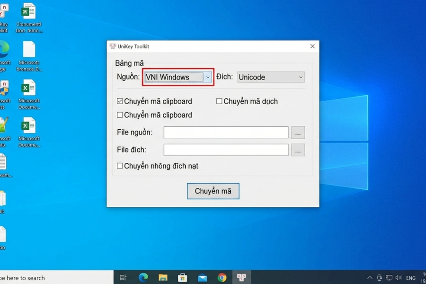Open Microsoft Edge from the taskbar
Image resolution: width=426 pixels, height=284 pixels.
(x=142, y=277)
